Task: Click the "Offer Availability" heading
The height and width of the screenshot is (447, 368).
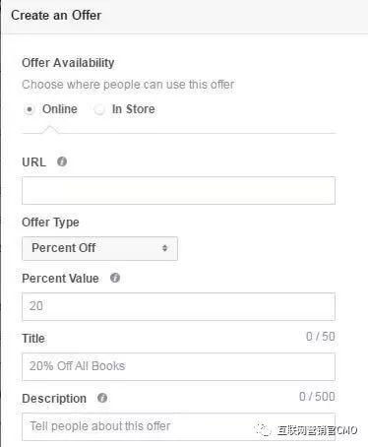Action: click(x=68, y=63)
